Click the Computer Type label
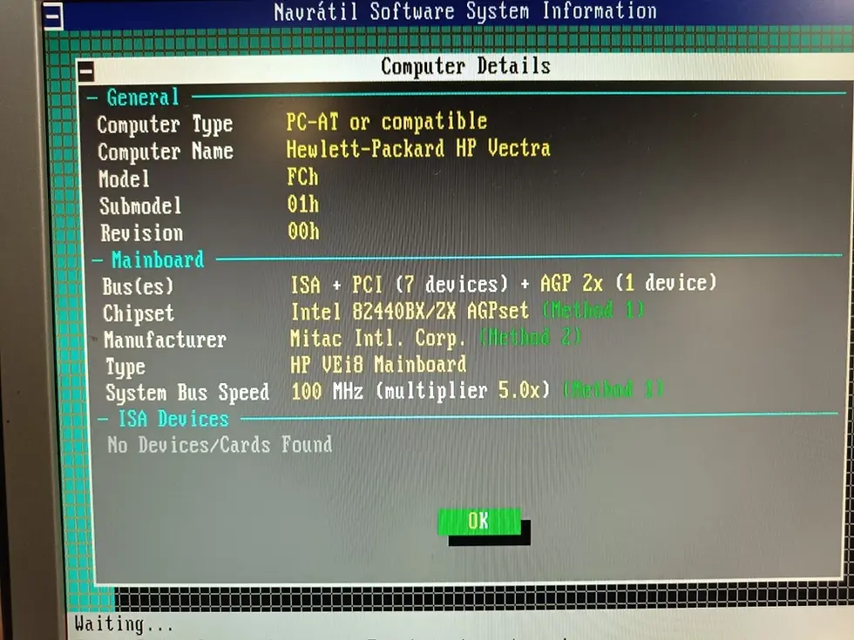Image resolution: width=854 pixels, height=640 pixels. pyautogui.click(x=165, y=125)
